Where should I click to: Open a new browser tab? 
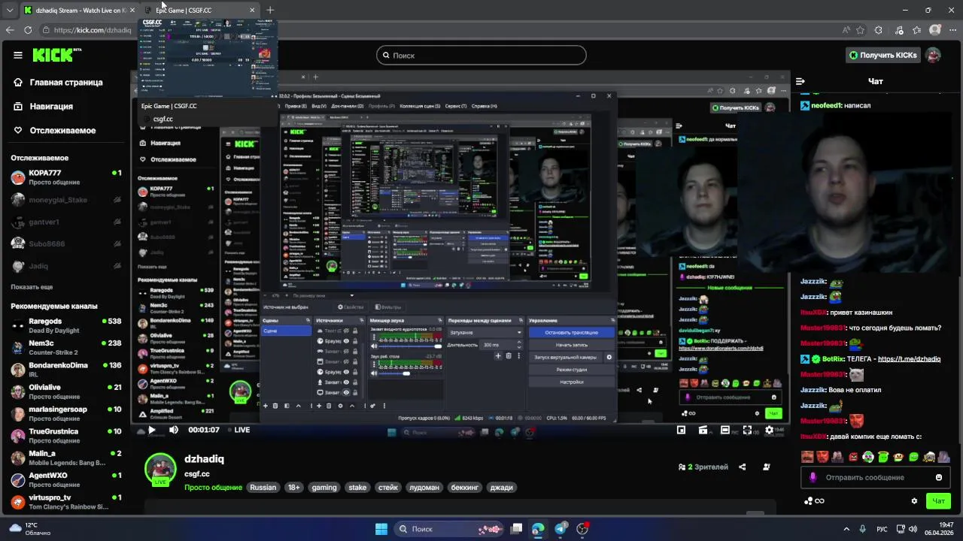270,10
